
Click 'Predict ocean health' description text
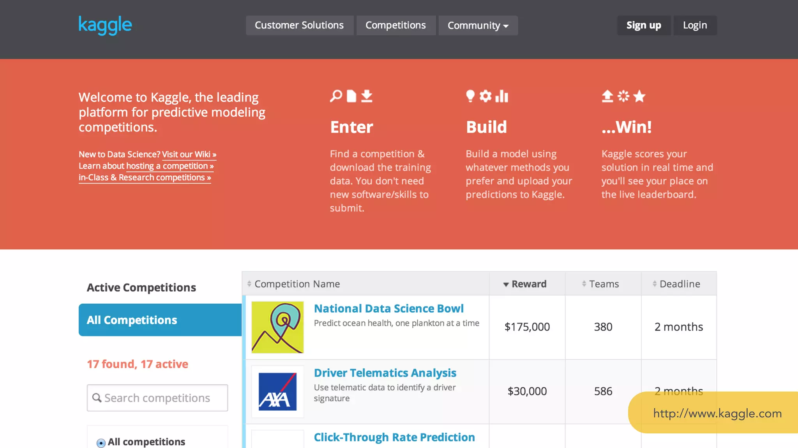(397, 323)
